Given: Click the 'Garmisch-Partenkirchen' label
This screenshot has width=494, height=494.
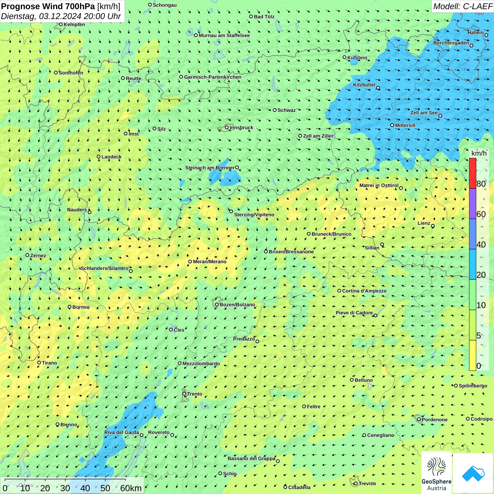Looking at the screenshot, I should point(213,77).
